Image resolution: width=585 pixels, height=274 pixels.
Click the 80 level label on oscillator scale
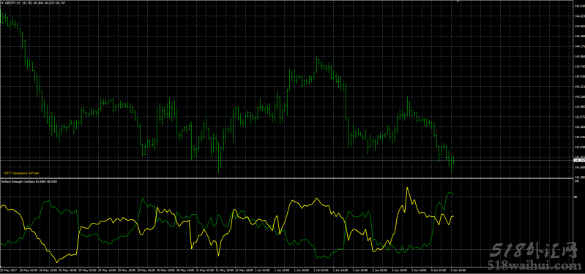(575, 197)
